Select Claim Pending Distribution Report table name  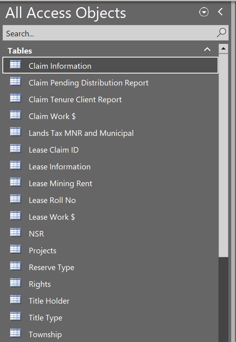coord(89,83)
